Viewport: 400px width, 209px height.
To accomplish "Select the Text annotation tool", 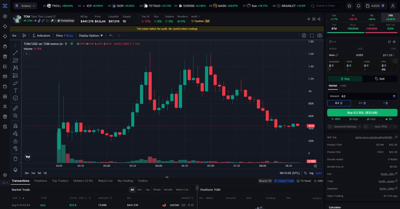I will [x=15, y=91].
